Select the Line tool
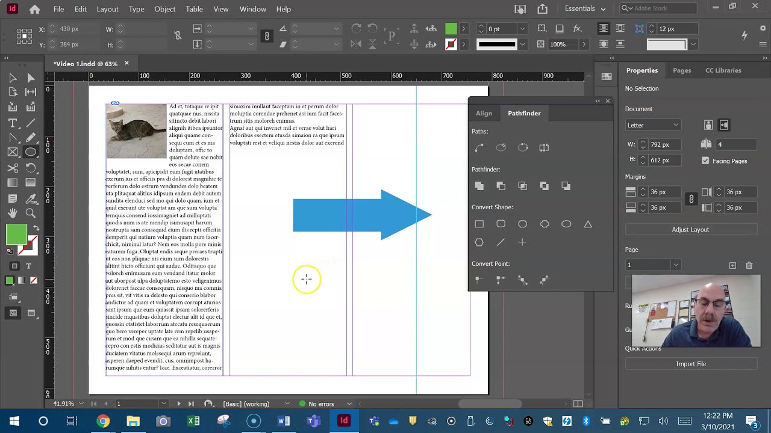Screen dimensions: 771x433 click(31, 123)
